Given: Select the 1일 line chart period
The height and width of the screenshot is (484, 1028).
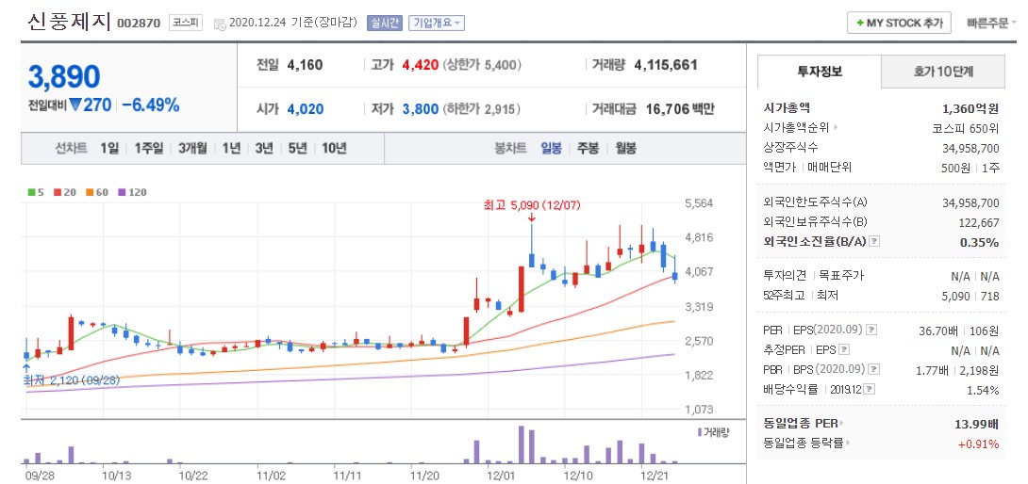Looking at the screenshot, I should pyautogui.click(x=109, y=148).
